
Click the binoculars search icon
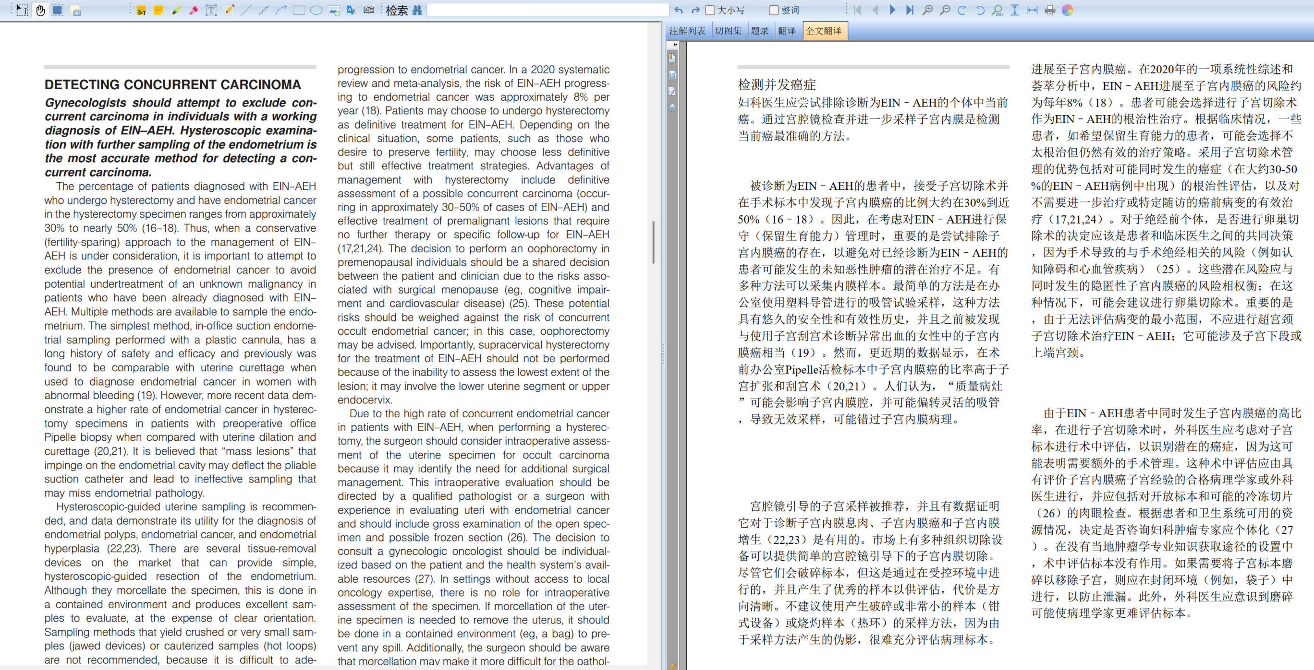[417, 10]
